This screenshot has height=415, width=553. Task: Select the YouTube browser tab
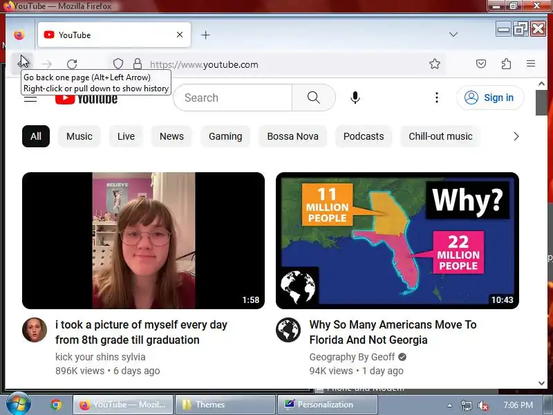click(x=114, y=35)
